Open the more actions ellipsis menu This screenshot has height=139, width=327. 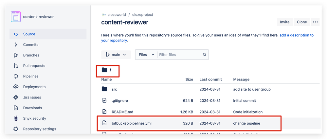point(315,22)
